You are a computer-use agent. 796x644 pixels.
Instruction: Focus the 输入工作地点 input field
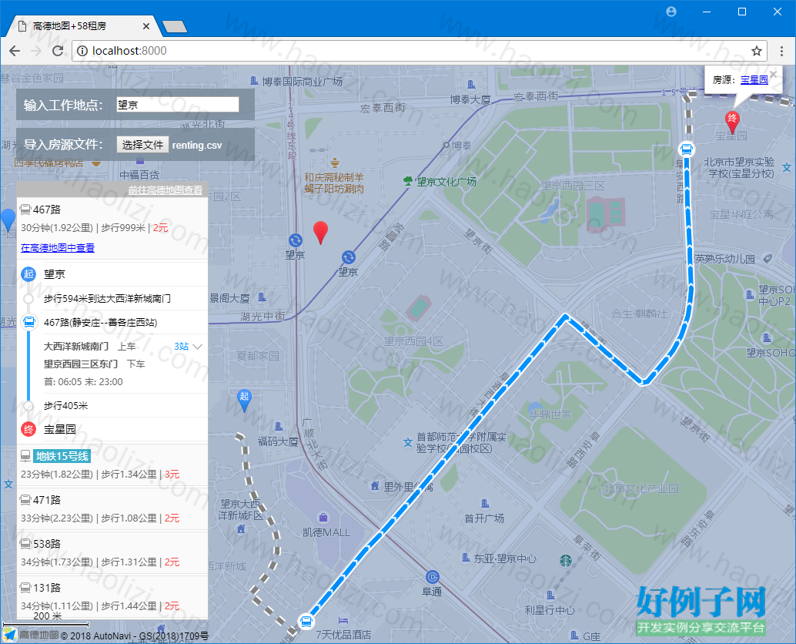(178, 105)
